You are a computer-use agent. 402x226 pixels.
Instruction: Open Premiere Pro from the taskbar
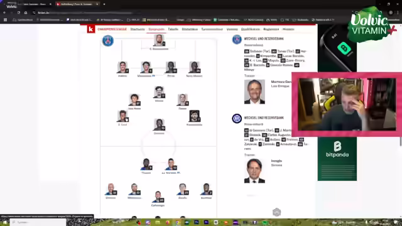tap(206, 222)
